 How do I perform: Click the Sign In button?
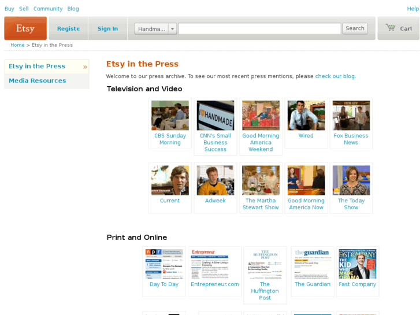pos(107,28)
